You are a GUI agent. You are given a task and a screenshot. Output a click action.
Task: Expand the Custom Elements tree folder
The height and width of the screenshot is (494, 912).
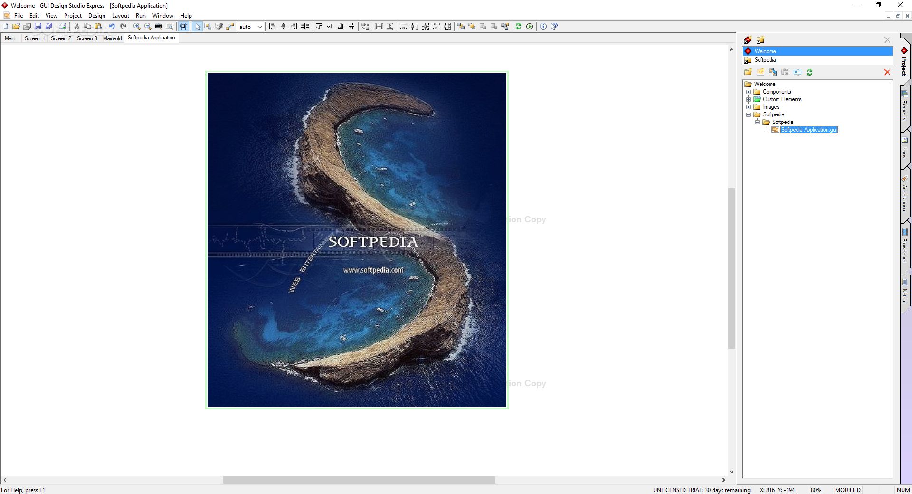pyautogui.click(x=749, y=99)
